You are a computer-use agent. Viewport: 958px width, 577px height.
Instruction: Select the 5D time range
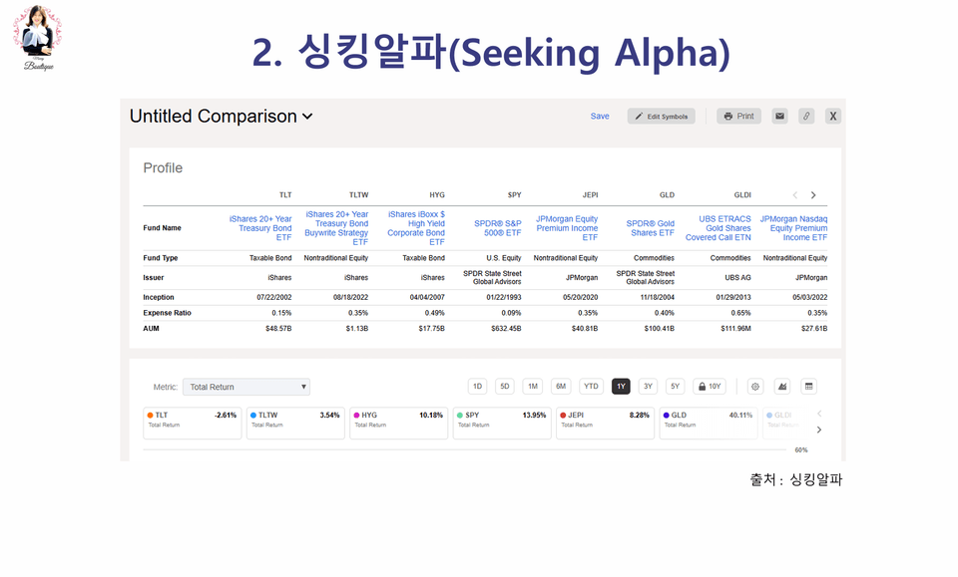pos(505,386)
